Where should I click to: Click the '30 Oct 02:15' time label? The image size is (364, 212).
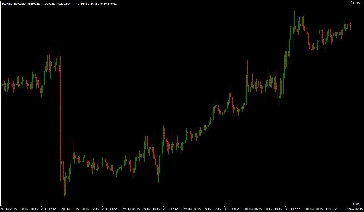pos(233,209)
